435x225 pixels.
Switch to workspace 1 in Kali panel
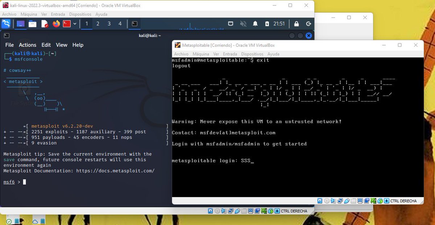coord(86,24)
